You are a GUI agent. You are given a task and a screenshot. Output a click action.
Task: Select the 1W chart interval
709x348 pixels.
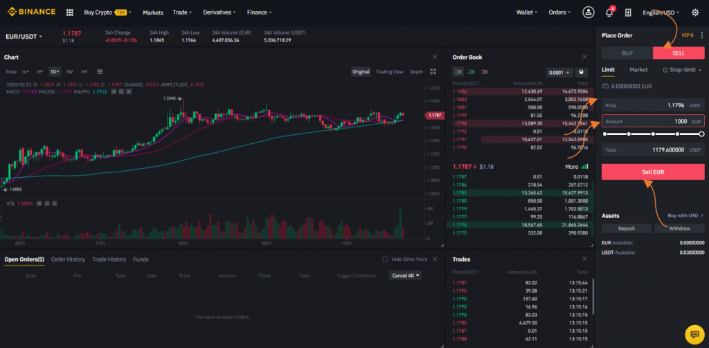[69, 71]
